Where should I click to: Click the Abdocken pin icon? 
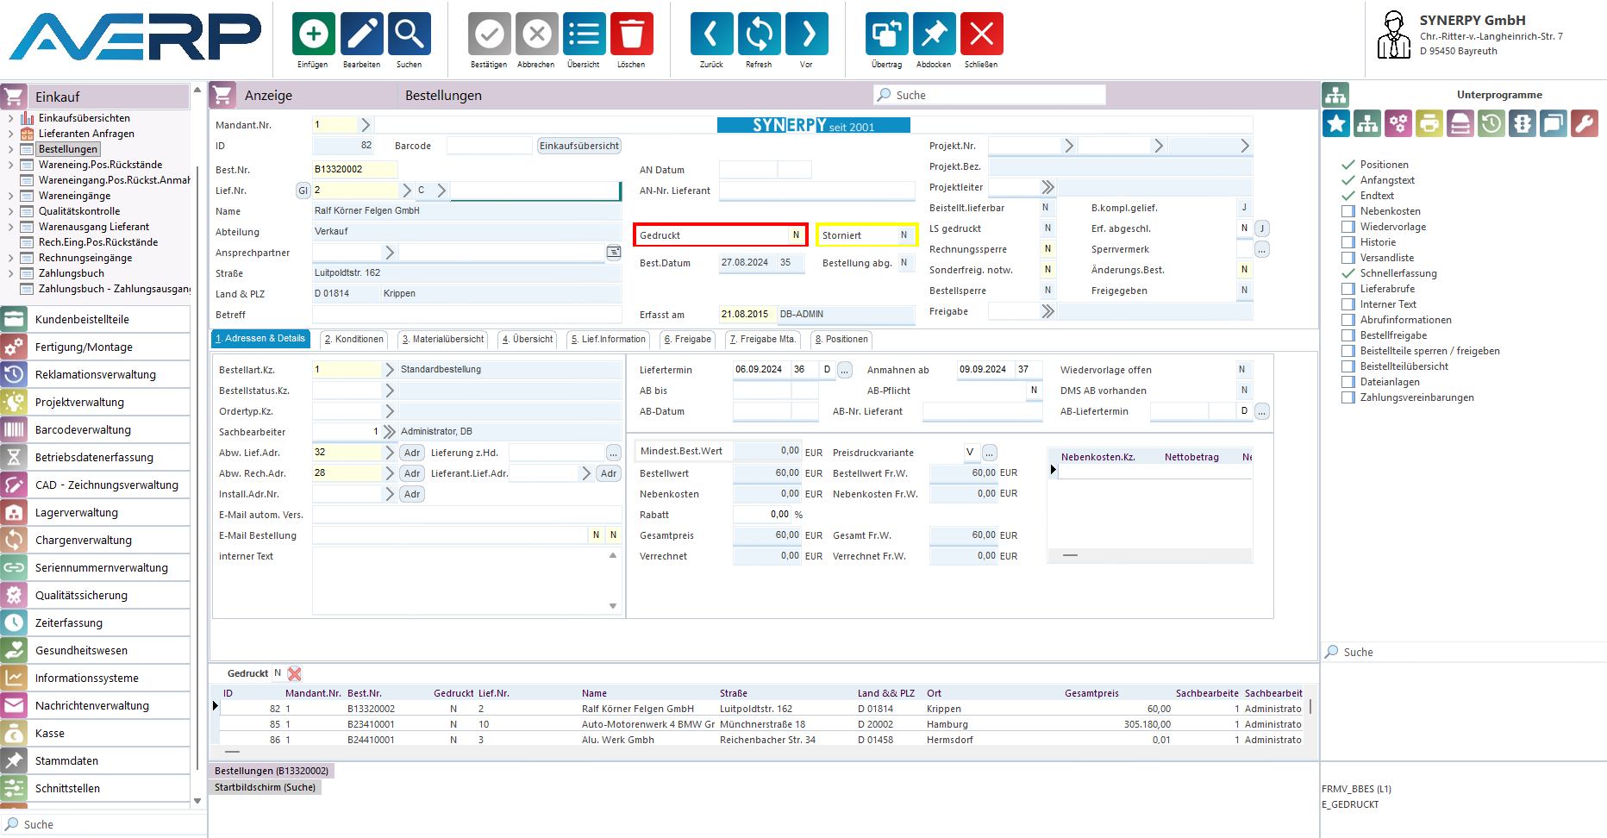[934, 34]
